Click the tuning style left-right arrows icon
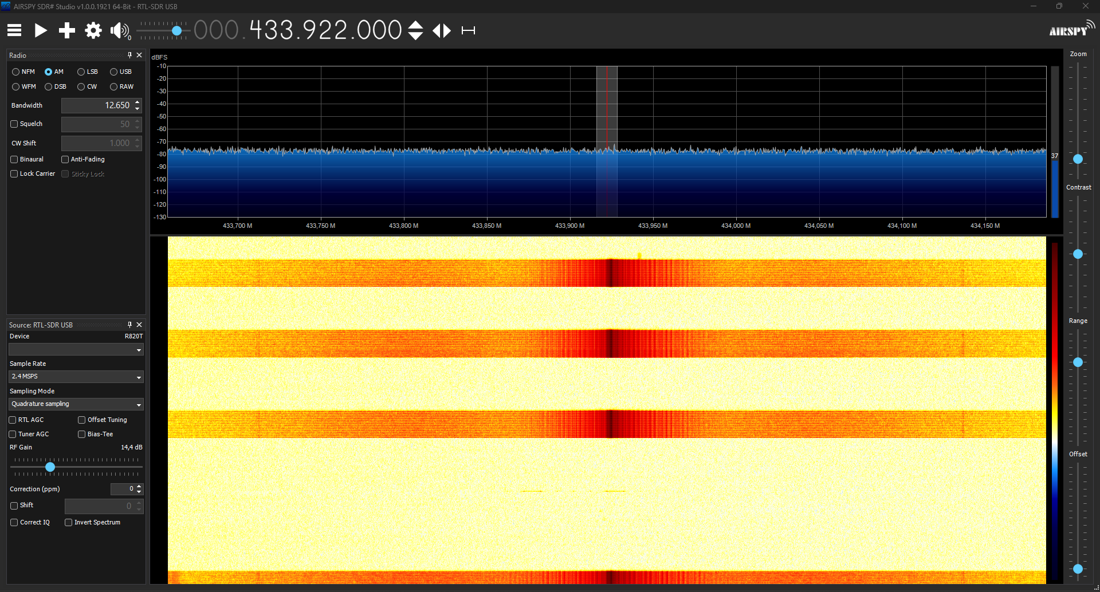The image size is (1100, 592). 442,30
